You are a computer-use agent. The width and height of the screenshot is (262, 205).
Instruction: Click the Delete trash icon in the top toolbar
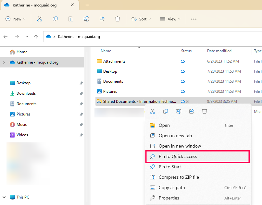pos(118,19)
